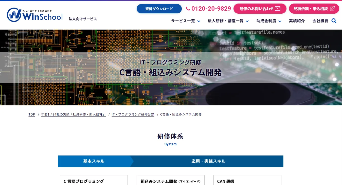Select the 応用・実践スキル tab segment
This screenshot has width=342, height=185.
click(x=208, y=161)
